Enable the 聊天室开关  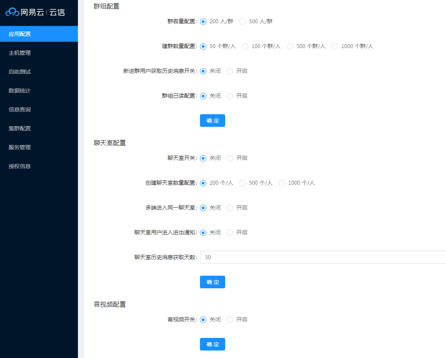click(x=230, y=158)
